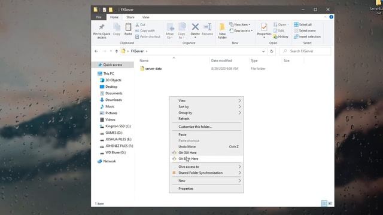
Task: Click Select all in ribbon
Action: [303, 24]
